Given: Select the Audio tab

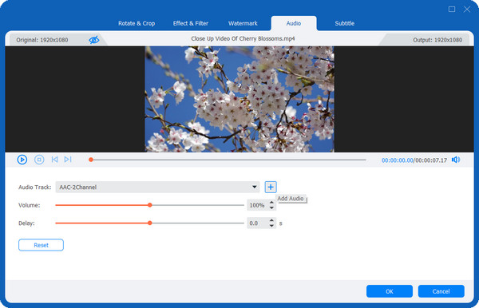Looking at the screenshot, I should (294, 23).
